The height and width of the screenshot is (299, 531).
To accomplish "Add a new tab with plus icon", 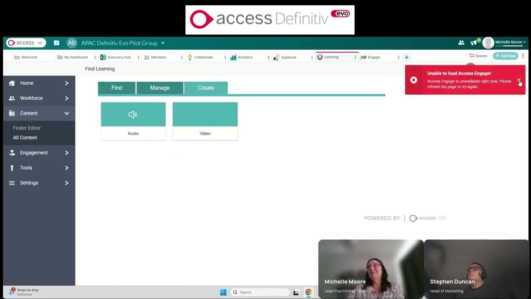I will 407,57.
